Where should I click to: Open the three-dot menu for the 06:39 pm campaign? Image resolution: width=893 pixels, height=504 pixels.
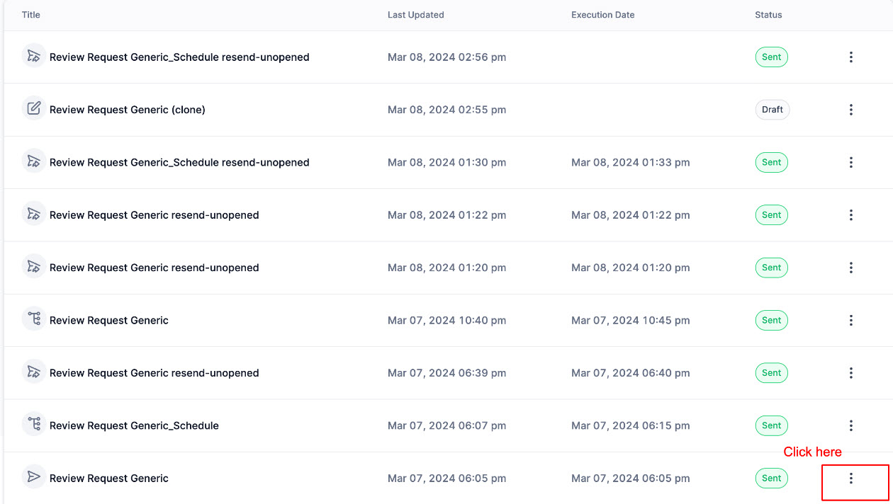[850, 373]
